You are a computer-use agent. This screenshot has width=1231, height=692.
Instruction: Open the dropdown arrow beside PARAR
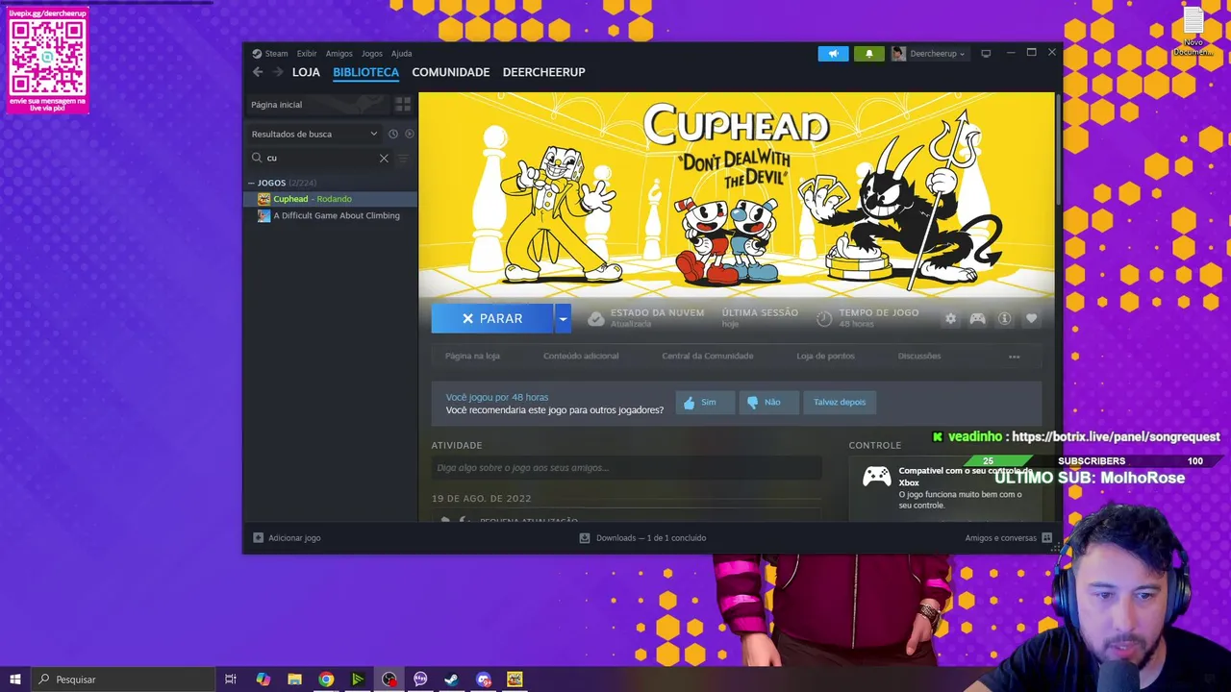[563, 318]
